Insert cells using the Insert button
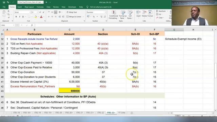Screen dimensions: 217x122 (138, 14)
